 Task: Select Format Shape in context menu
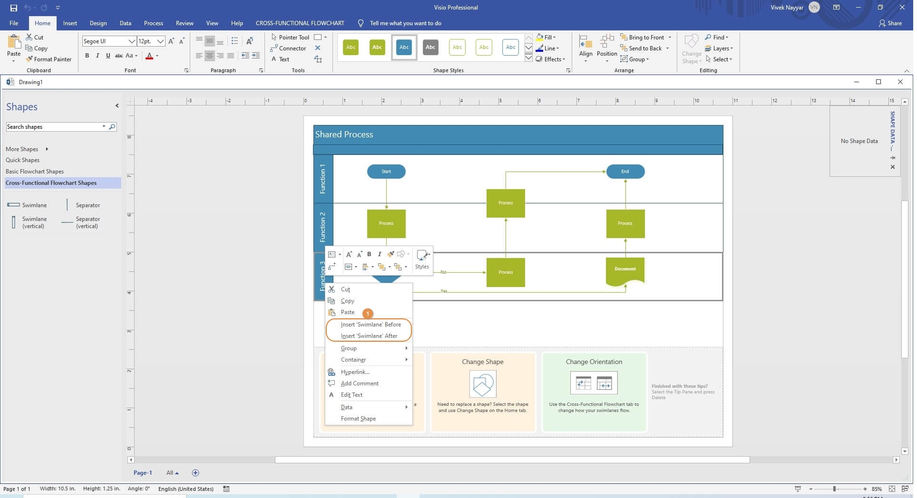[358, 419]
